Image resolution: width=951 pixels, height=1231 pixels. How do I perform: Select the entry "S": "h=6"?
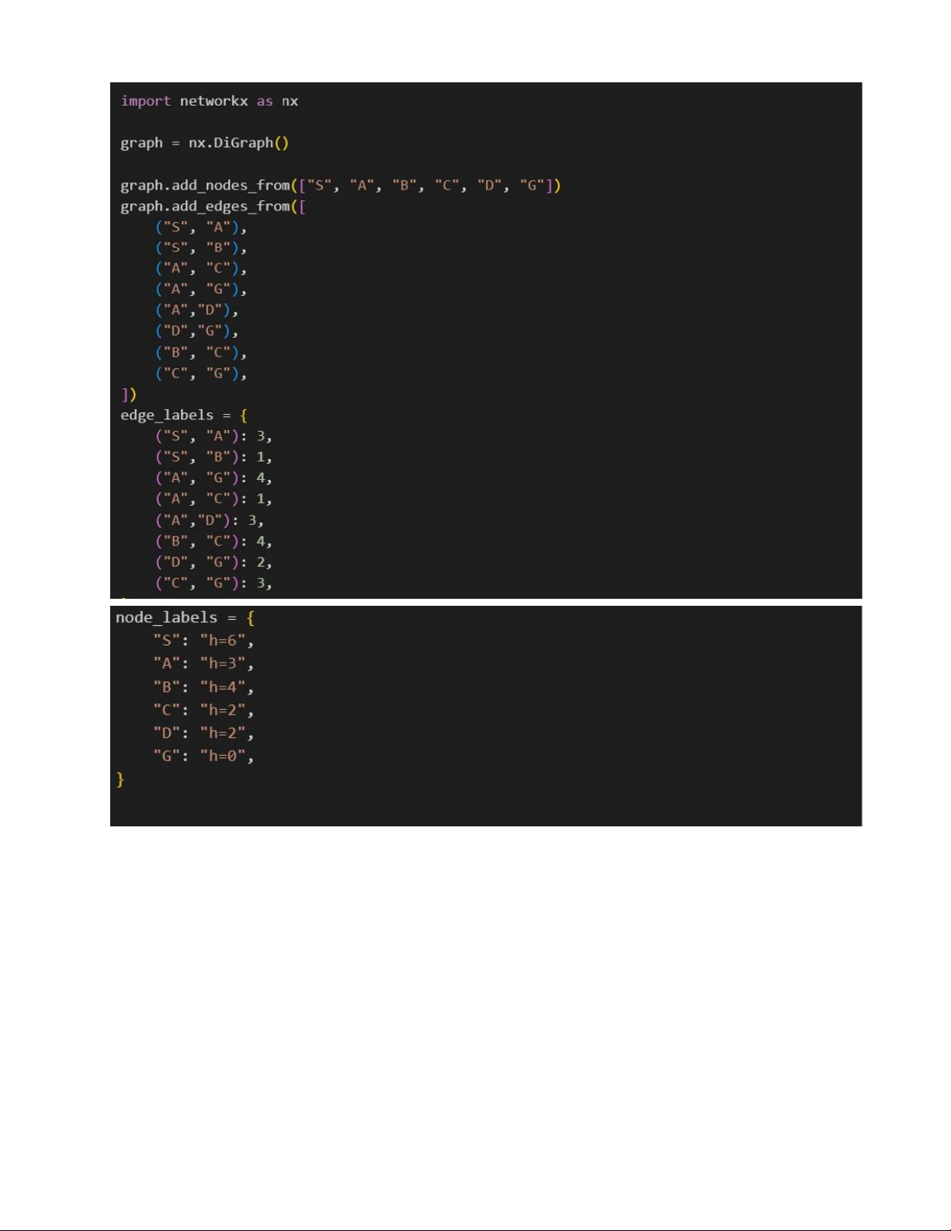[x=203, y=641]
